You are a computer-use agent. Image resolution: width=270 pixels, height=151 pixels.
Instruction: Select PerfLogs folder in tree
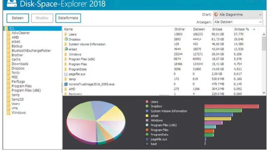point(18,81)
